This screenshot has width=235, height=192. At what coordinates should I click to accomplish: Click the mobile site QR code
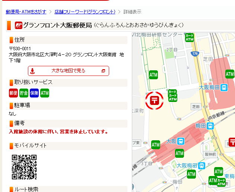click(x=24, y=167)
